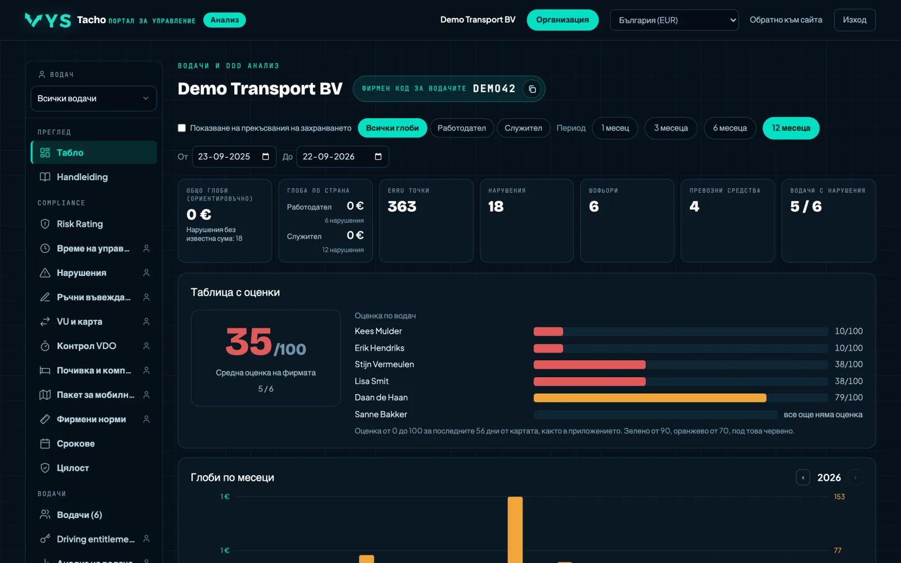Click the people icon for Водачи (6)

point(45,515)
